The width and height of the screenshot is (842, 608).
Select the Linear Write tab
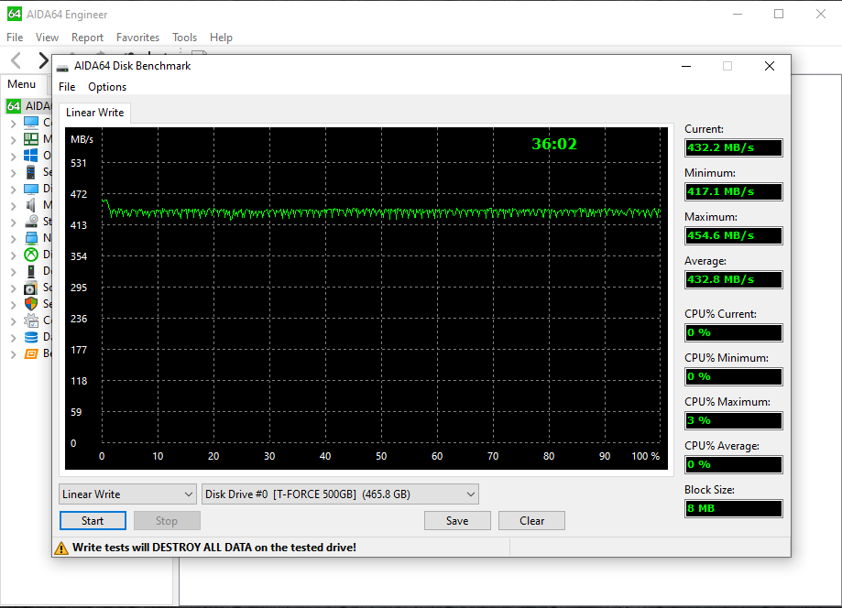coord(94,113)
